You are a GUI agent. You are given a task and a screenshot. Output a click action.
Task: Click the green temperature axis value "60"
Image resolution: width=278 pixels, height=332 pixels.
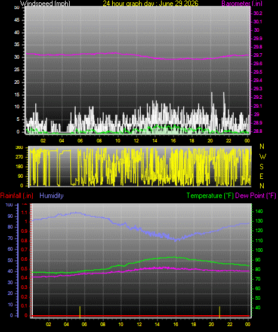click(x=258, y=288)
